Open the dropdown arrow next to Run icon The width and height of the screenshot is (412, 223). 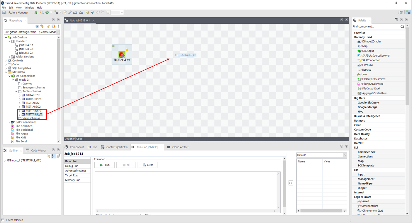coord(51,12)
